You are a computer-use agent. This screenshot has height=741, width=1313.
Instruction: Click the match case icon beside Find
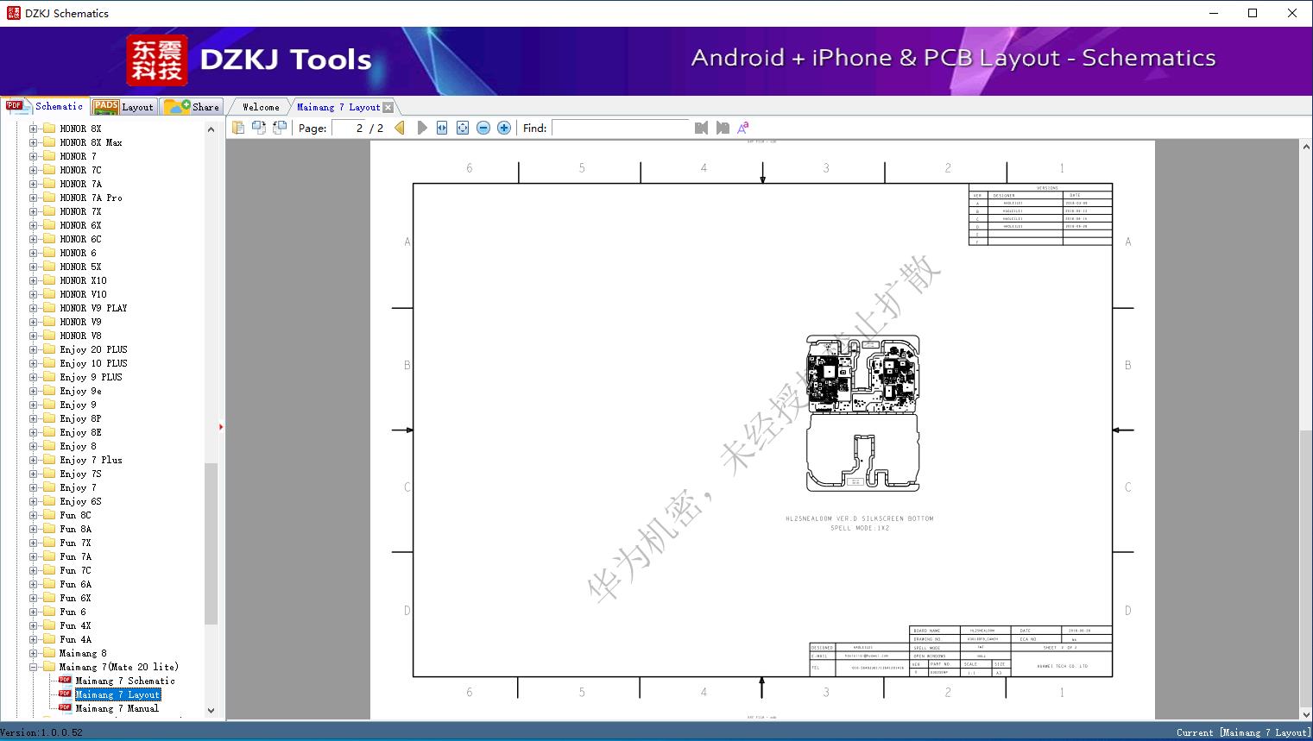tap(743, 128)
